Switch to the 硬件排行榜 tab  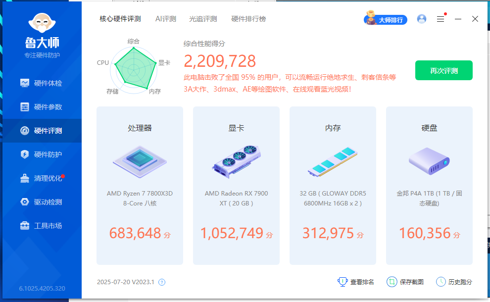(x=248, y=19)
